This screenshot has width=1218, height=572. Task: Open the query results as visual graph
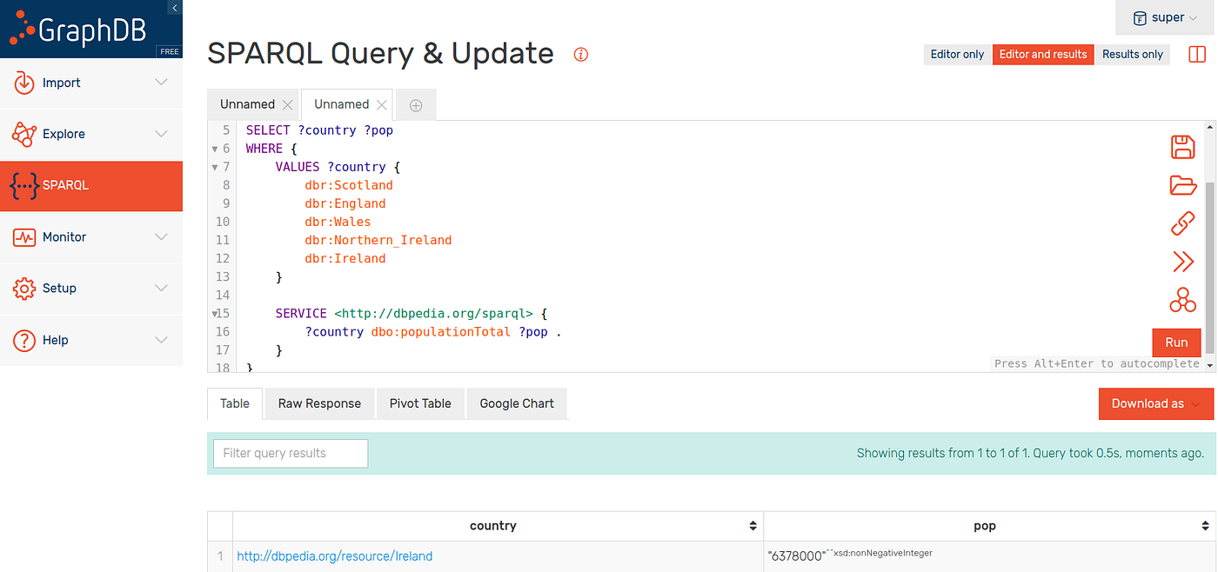point(1182,301)
